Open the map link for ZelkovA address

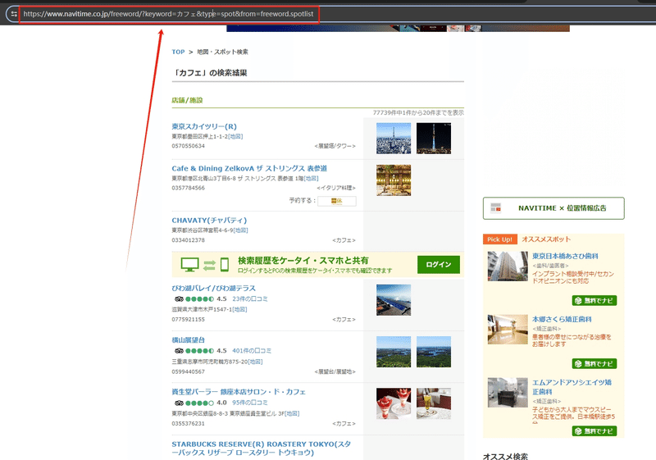311,178
